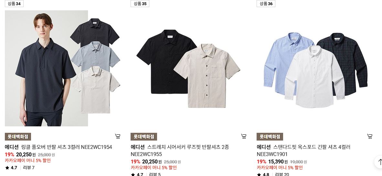The height and width of the screenshot is (176, 382).
Task: Click the 카카오페이 머니 5% 할인 text under product 34
Action: (28, 161)
